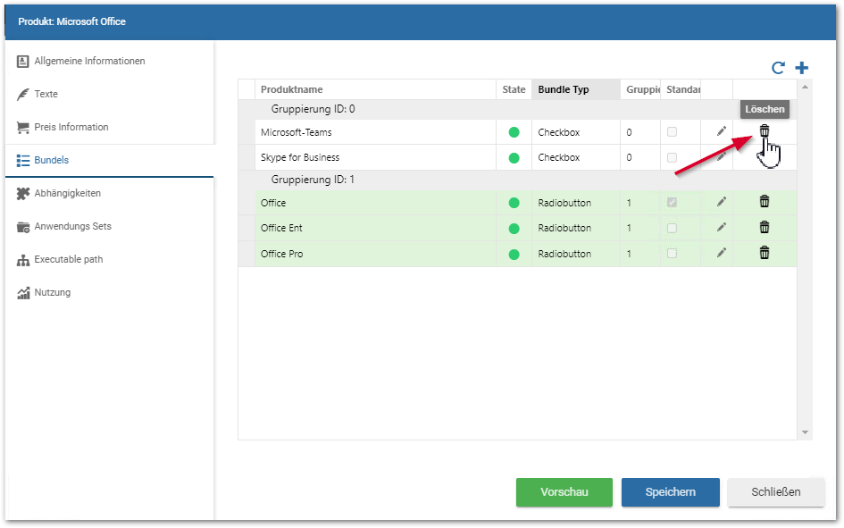Click the green state dot for Skype for Business

514,158
